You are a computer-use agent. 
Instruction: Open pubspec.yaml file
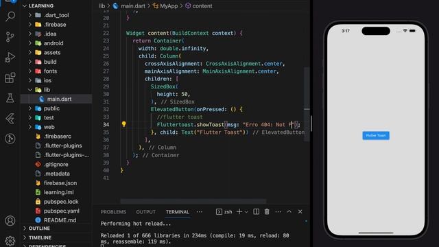pos(61,211)
